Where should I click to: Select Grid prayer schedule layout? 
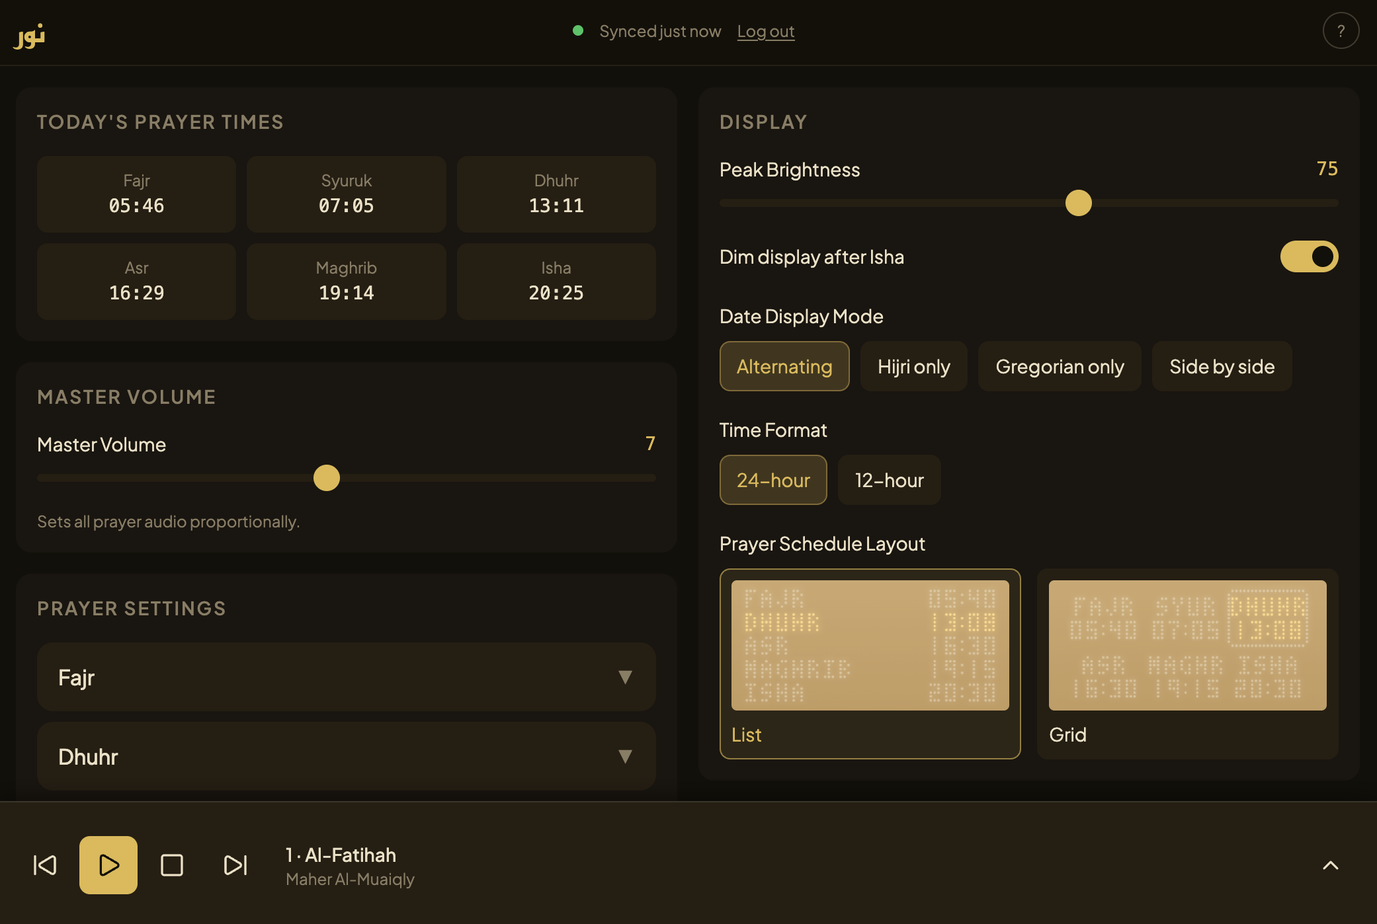tap(1188, 664)
